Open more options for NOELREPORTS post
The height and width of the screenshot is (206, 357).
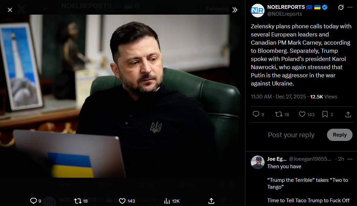[350, 7]
